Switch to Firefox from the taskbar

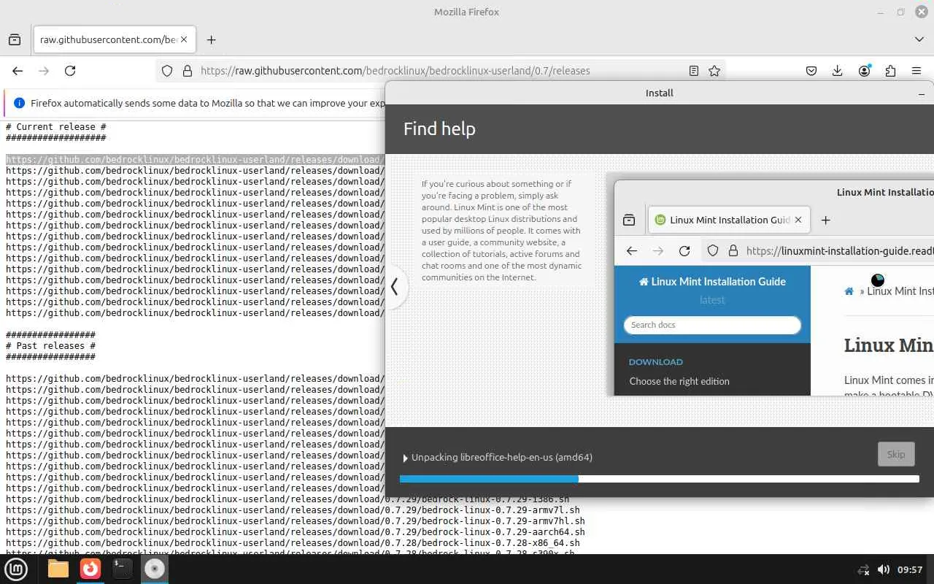[90, 569]
